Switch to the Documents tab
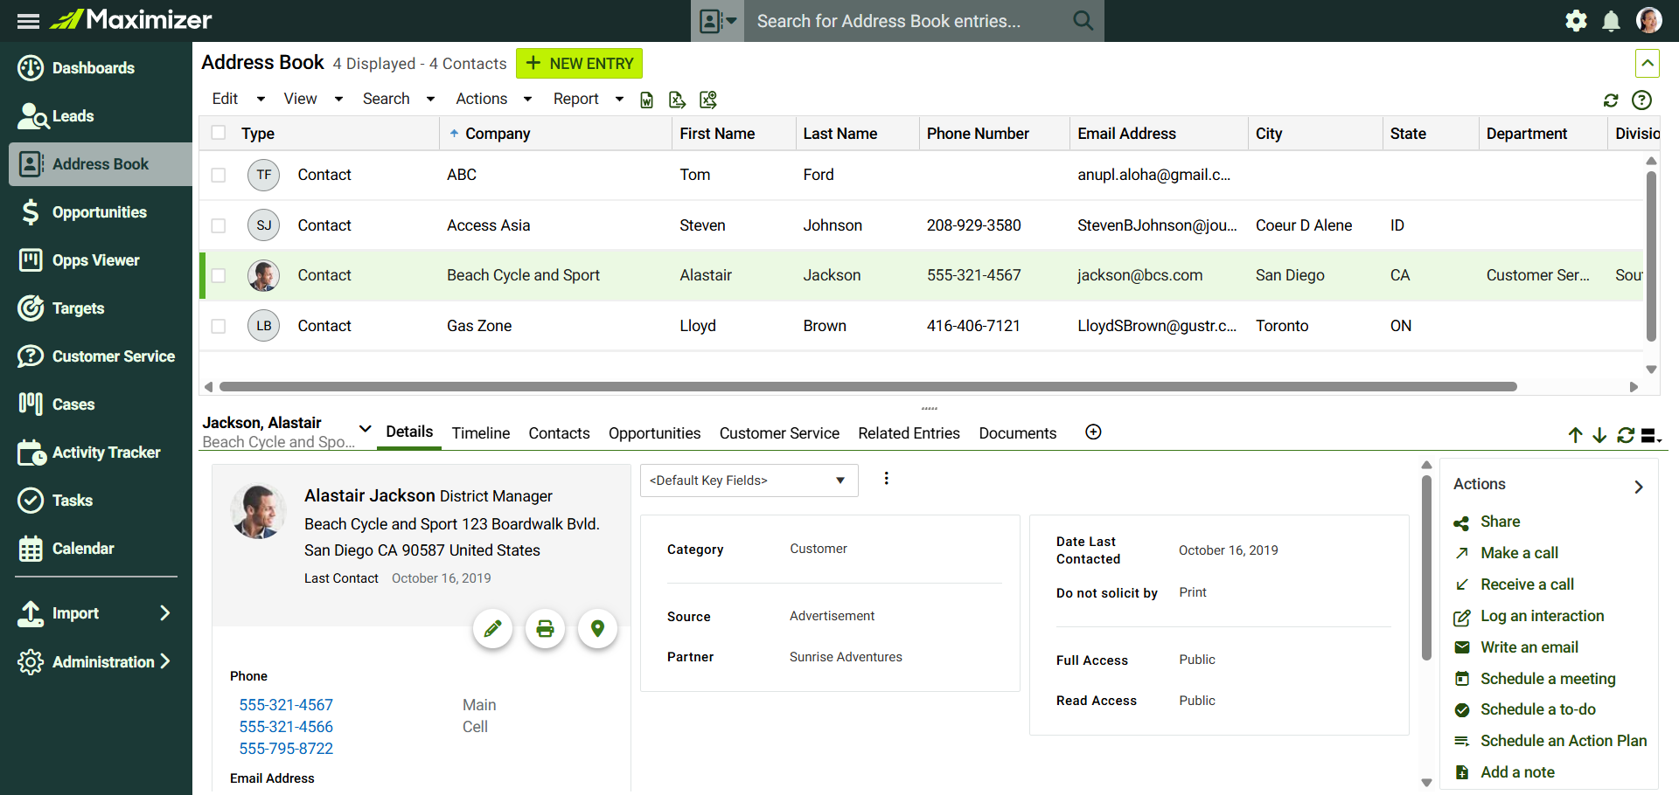1679x795 pixels. (1017, 432)
